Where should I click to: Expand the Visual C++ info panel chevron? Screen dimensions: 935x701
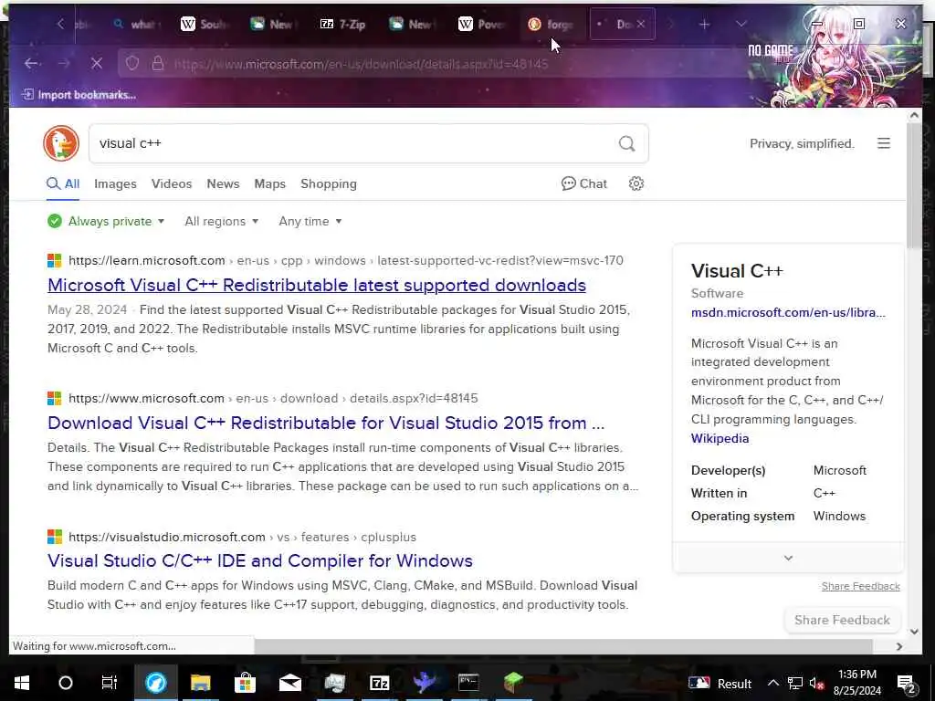tap(788, 558)
